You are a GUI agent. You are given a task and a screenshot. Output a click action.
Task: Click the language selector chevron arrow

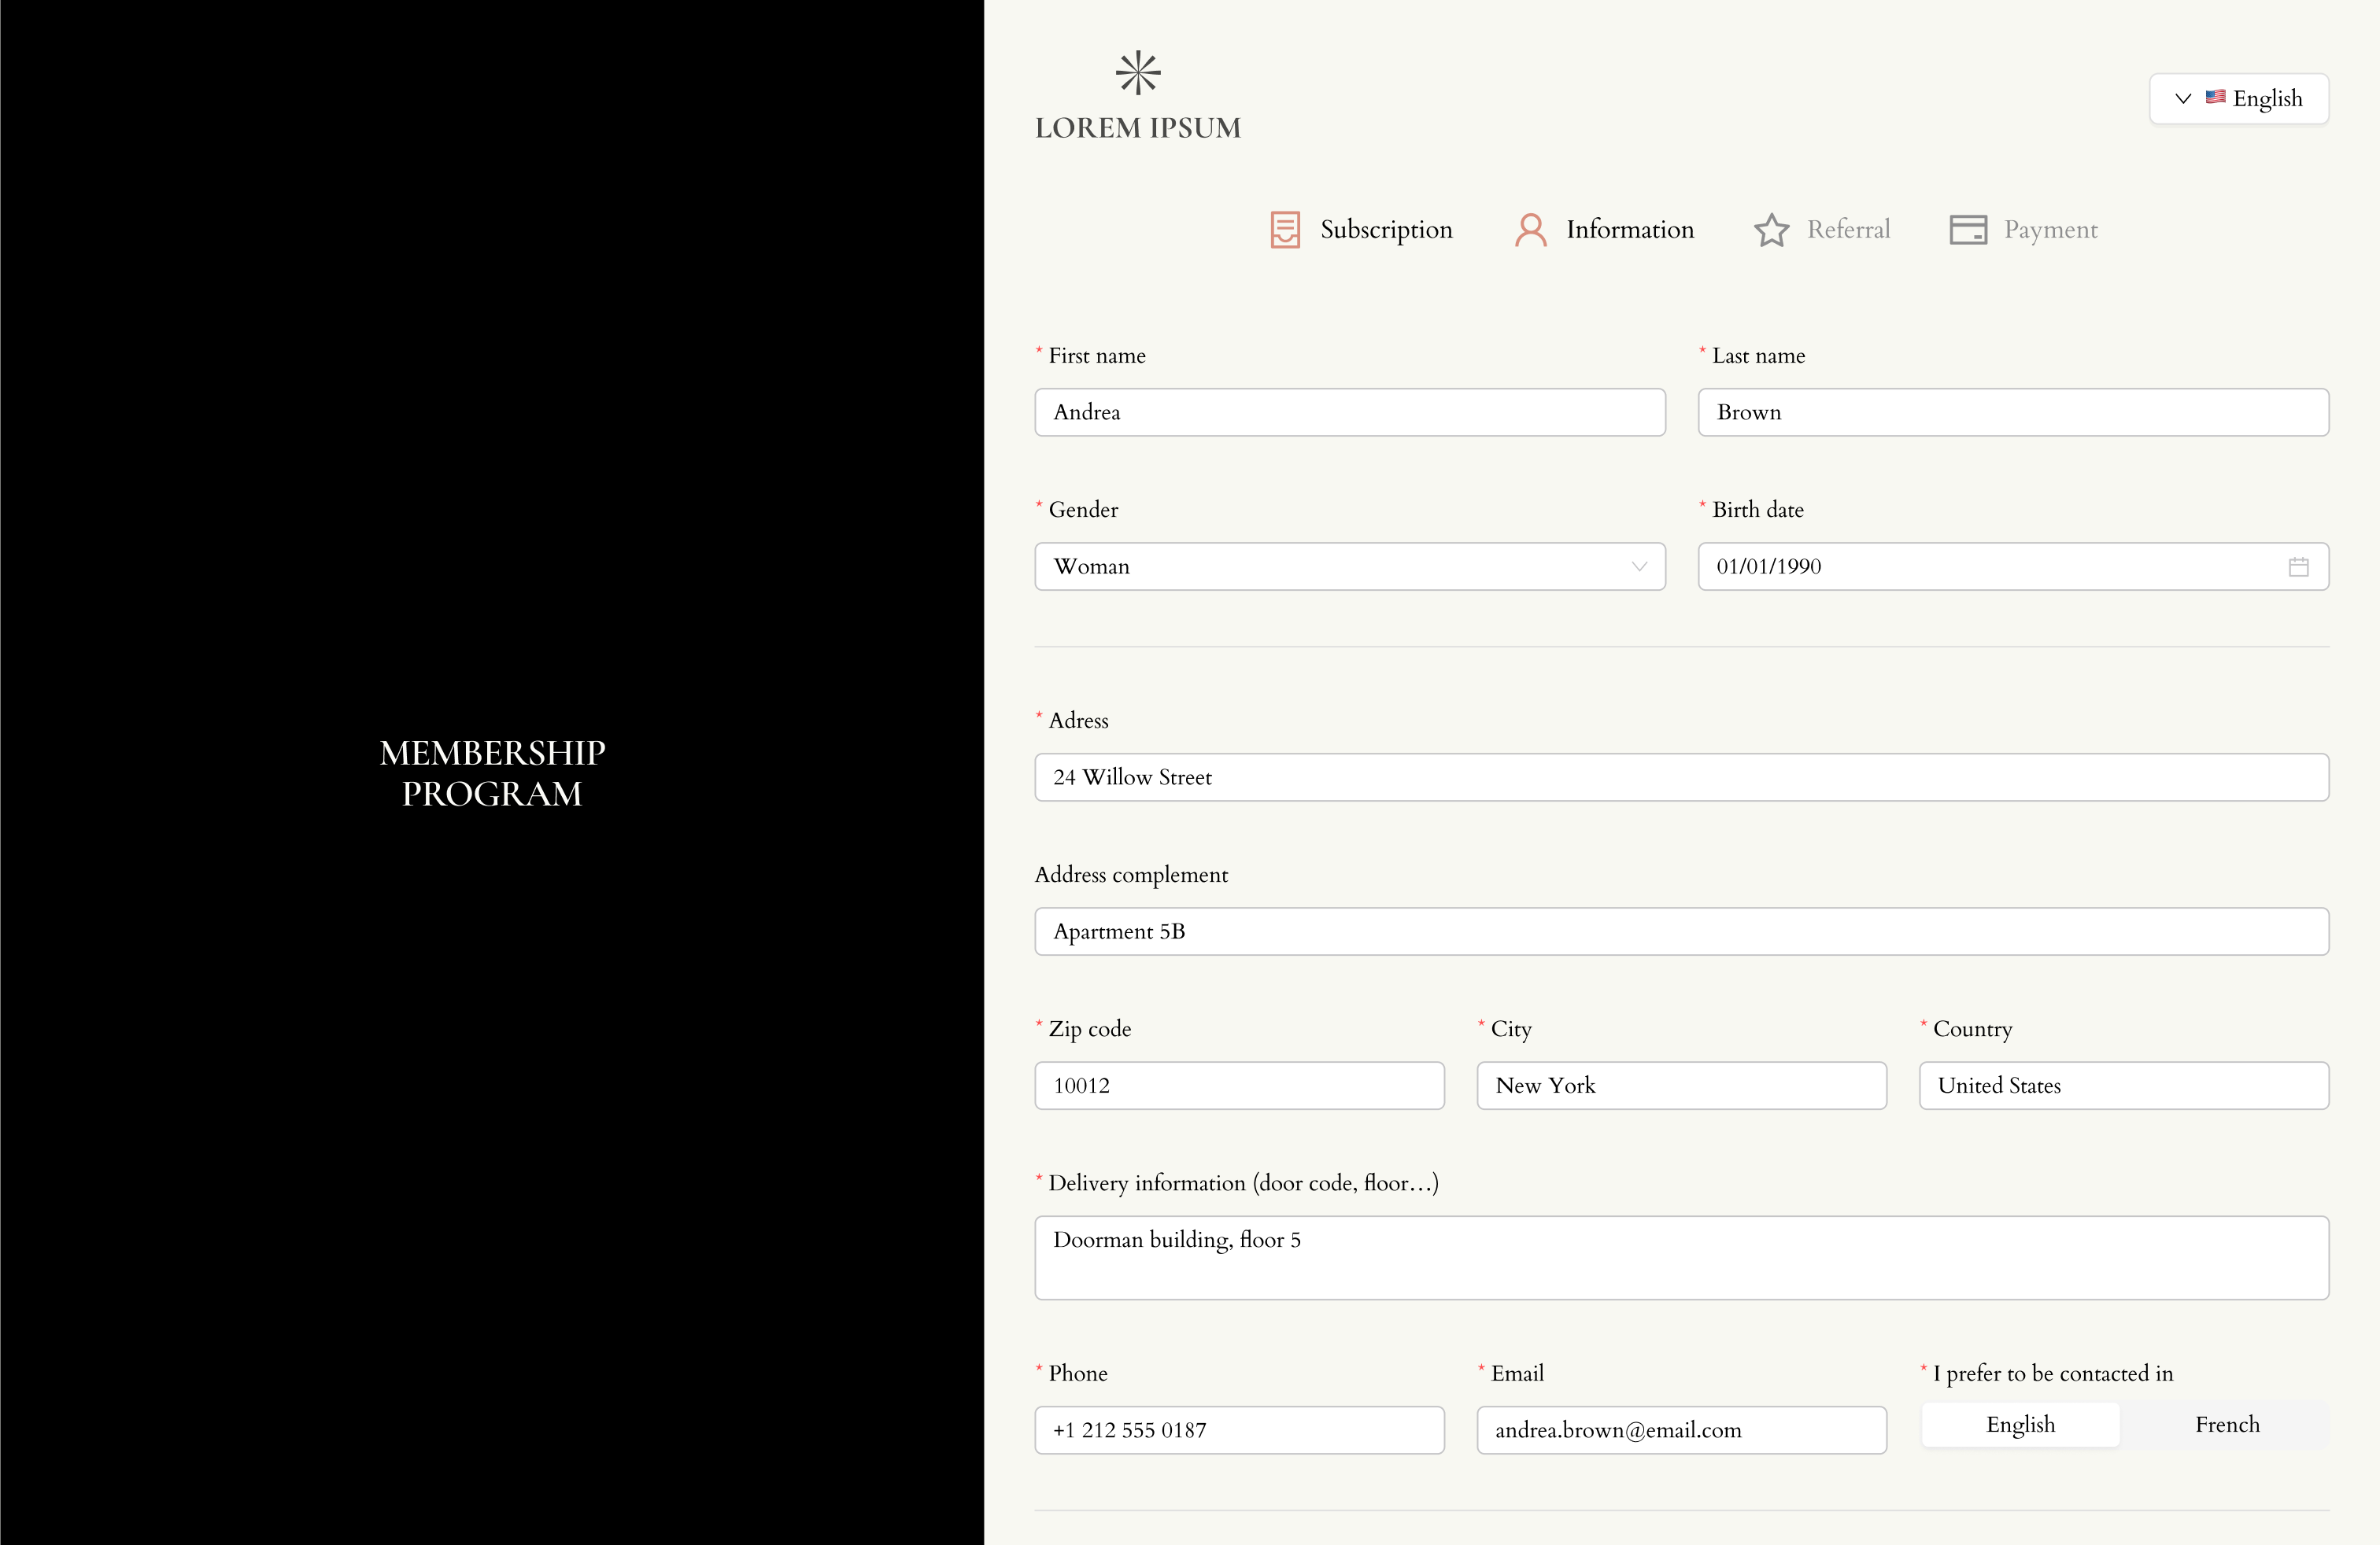(x=2183, y=98)
